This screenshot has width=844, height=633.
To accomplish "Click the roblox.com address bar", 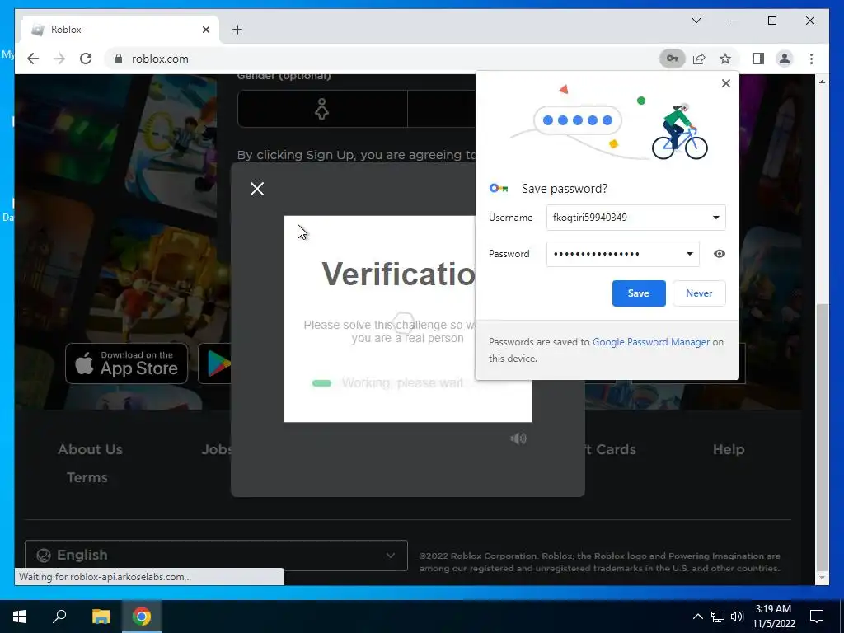I will (x=382, y=59).
